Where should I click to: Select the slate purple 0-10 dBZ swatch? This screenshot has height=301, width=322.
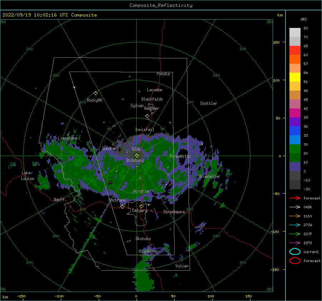click(295, 167)
